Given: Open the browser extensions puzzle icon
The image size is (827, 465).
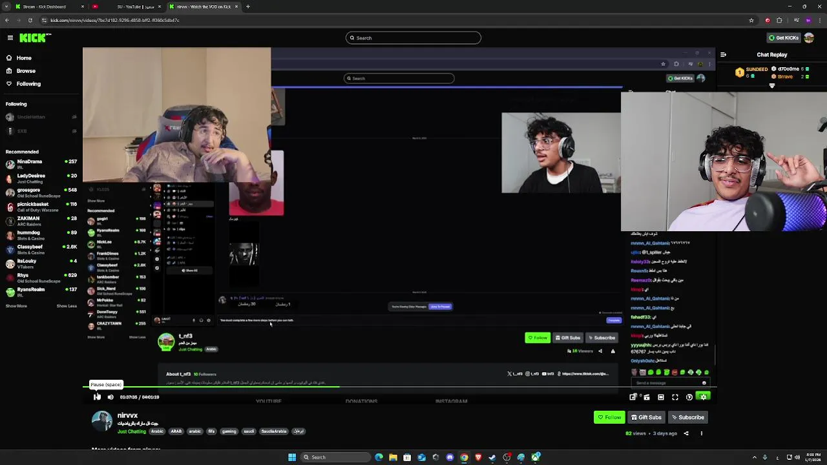Looking at the screenshot, I should (779, 20).
